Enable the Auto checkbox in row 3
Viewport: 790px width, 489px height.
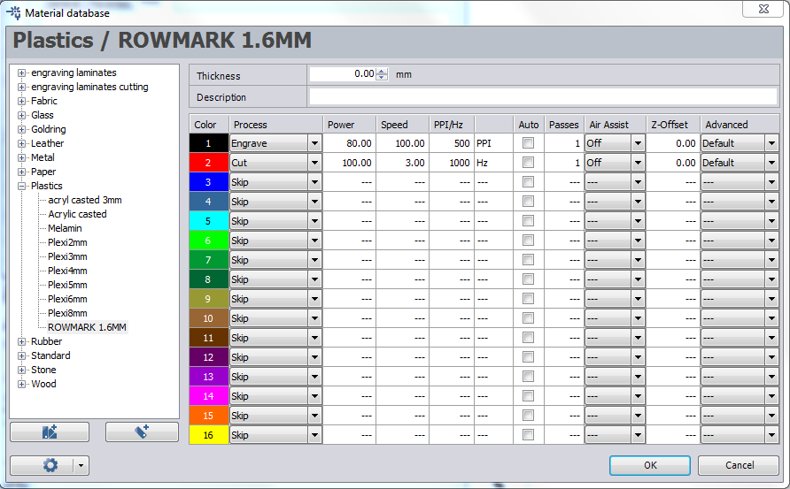(528, 181)
